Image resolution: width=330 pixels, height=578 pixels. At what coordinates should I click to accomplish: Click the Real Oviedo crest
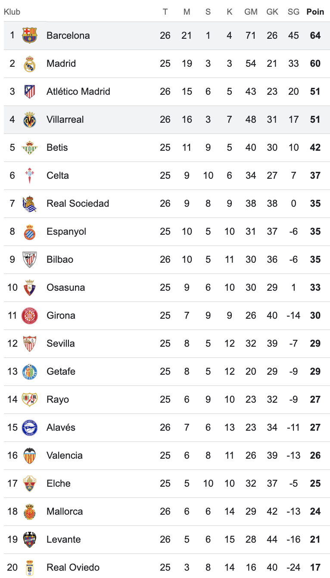pyautogui.click(x=30, y=567)
